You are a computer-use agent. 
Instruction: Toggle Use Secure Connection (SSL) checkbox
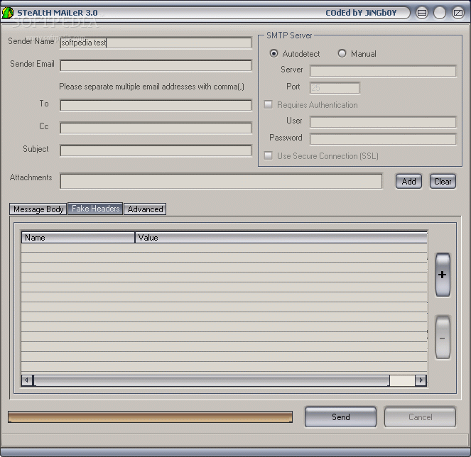[x=269, y=155]
